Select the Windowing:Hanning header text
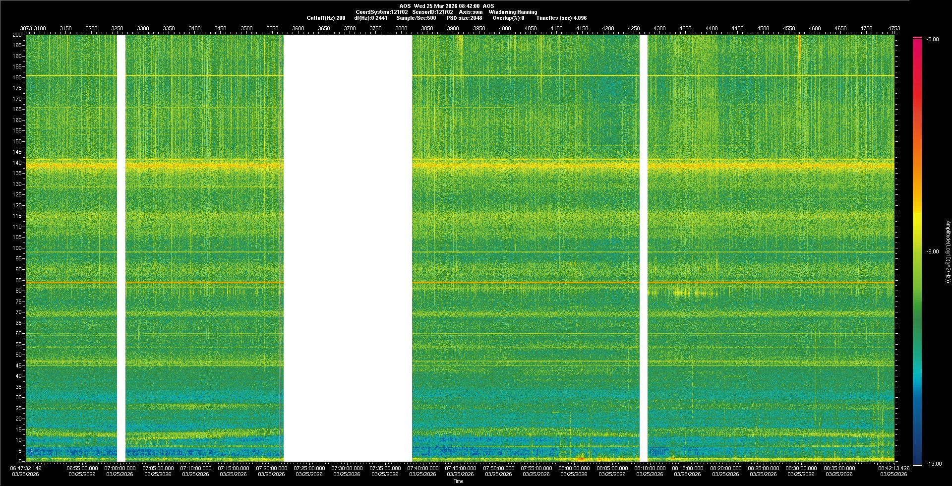The height and width of the screenshot is (486, 952). pos(512,12)
